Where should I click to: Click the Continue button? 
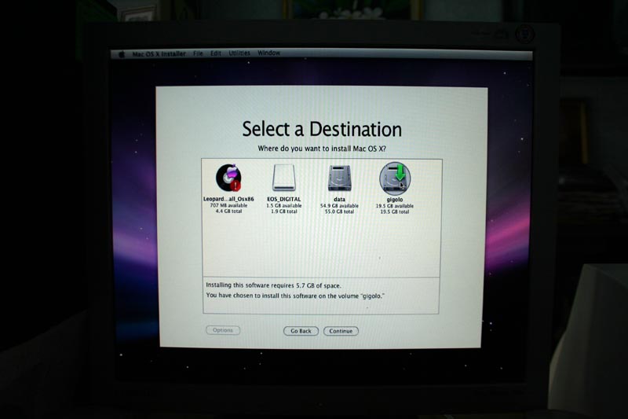(x=341, y=331)
